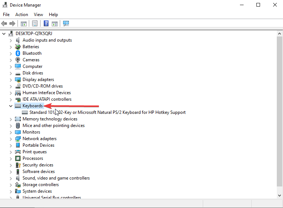This screenshot has height=208, width=283.
Task: Click the Print queues printer icon
Action: pos(18,152)
